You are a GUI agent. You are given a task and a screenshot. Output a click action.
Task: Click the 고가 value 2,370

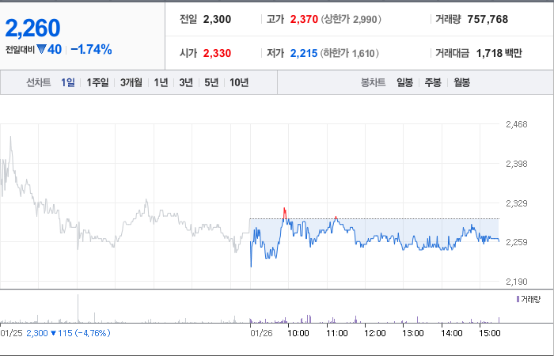tap(304, 19)
